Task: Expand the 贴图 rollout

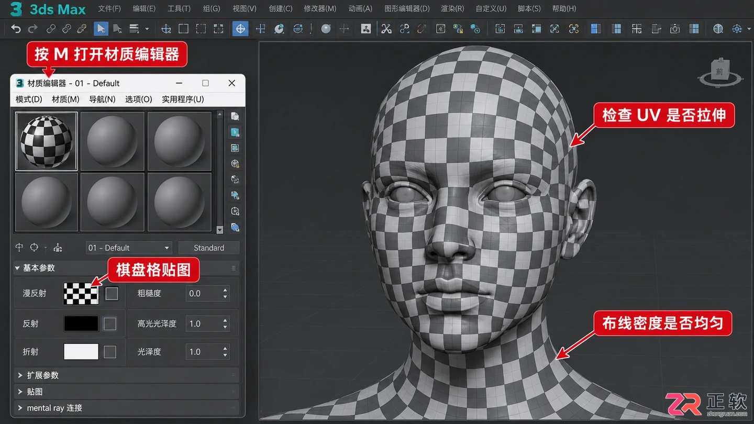Action: [126, 392]
